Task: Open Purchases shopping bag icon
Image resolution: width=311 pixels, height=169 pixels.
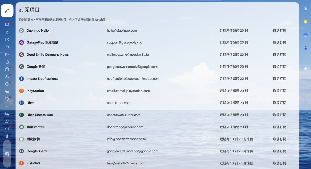Action: 7,69
